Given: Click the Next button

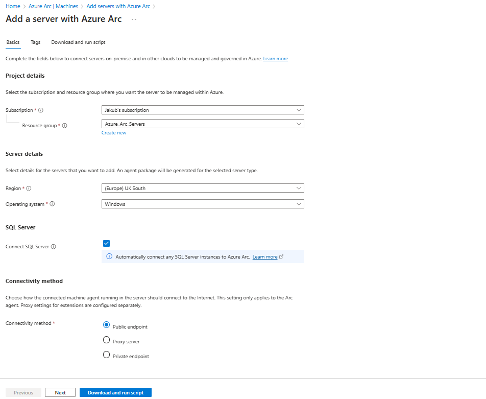Looking at the screenshot, I should pos(60,392).
